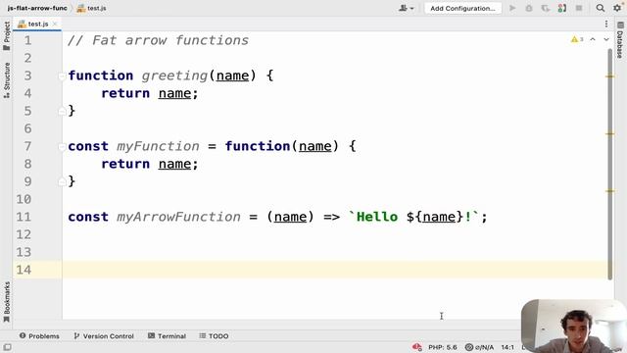Click line number 1 in gutter
The width and height of the screenshot is (627, 353).
click(x=27, y=40)
